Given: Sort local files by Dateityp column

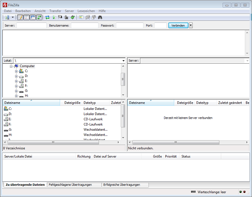Looking at the screenshot, I should [96, 103].
